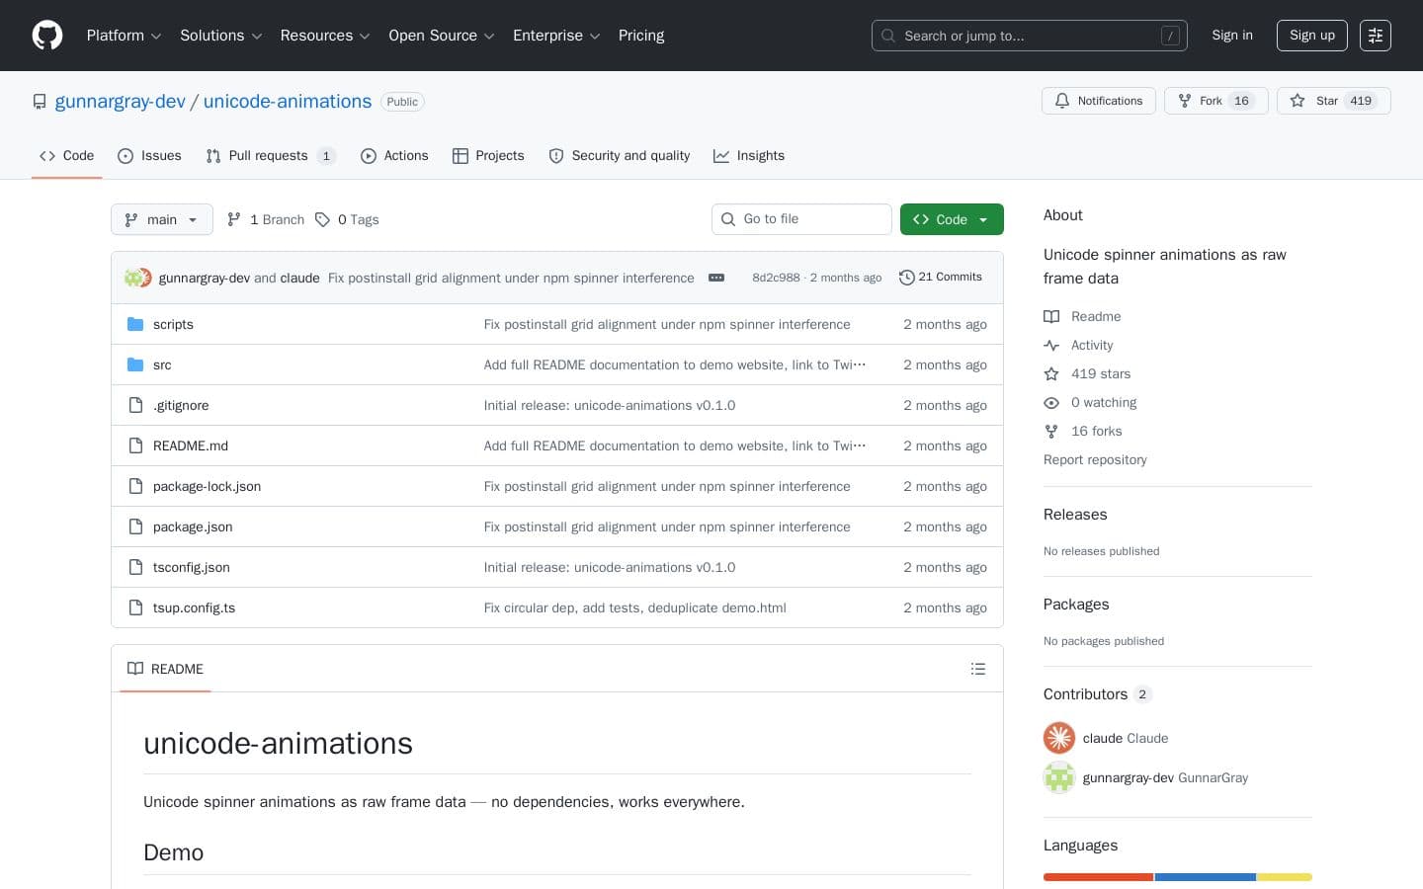Expand the Resources dropdown menu
Image resolution: width=1423 pixels, height=889 pixels.
pos(325,36)
